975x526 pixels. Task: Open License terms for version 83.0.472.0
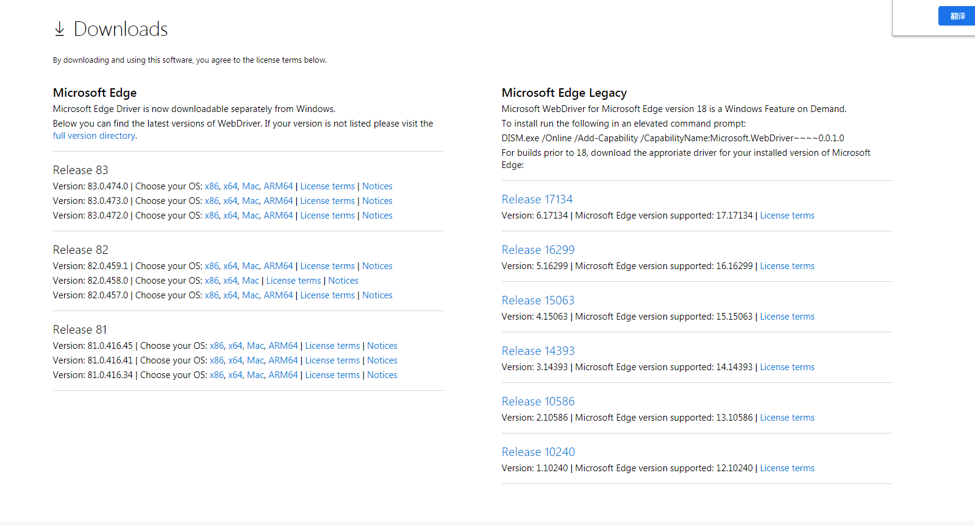327,216
